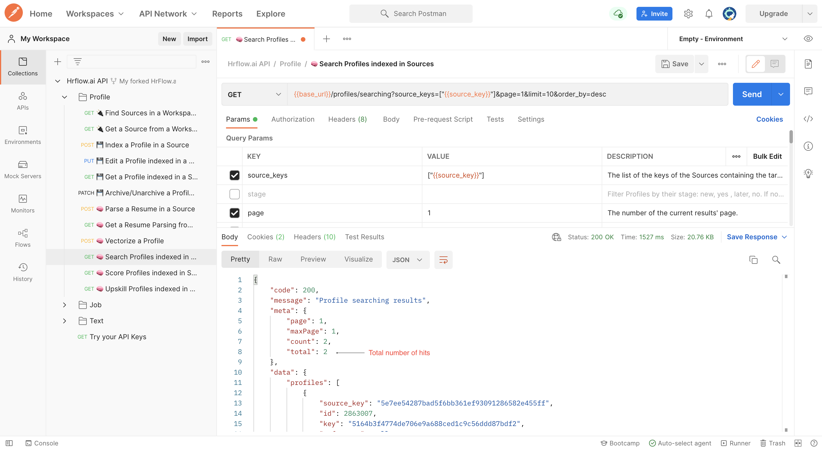Toggle the two-pane layout icon in status bar
Screen dimensions: 822x450
tap(798, 443)
